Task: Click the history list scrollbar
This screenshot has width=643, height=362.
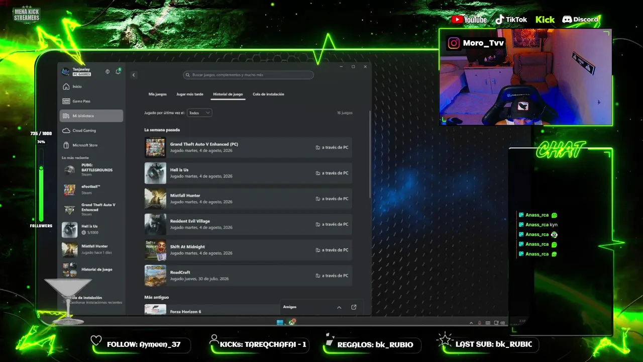Action: (370, 154)
